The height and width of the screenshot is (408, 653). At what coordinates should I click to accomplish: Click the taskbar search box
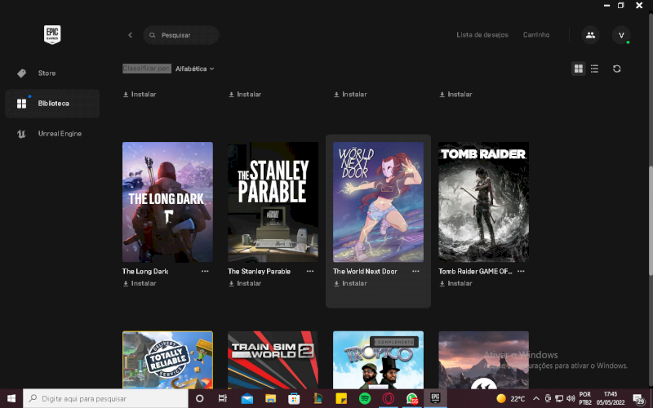coord(105,398)
